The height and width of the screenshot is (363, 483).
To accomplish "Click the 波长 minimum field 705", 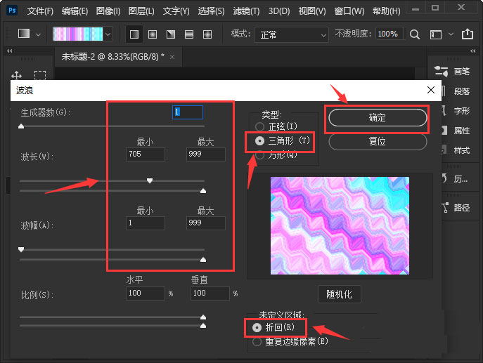I will coord(146,154).
